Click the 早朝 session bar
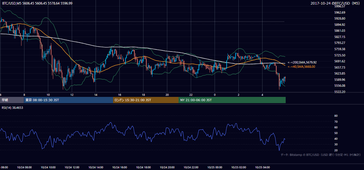Screen dimensions: 364x170 (x=12, y=100)
